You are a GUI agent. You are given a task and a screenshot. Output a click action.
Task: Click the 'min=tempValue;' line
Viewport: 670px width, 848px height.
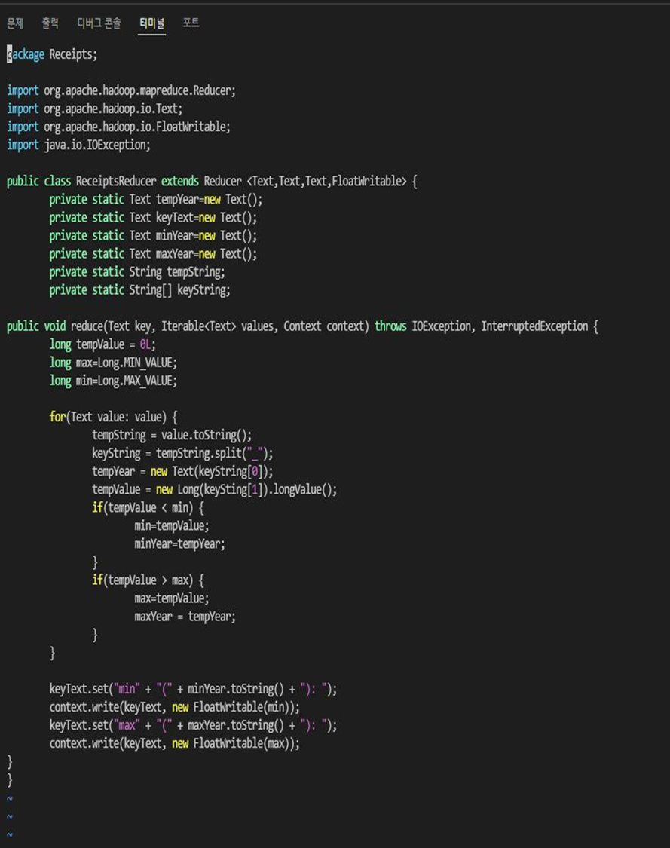click(x=171, y=525)
